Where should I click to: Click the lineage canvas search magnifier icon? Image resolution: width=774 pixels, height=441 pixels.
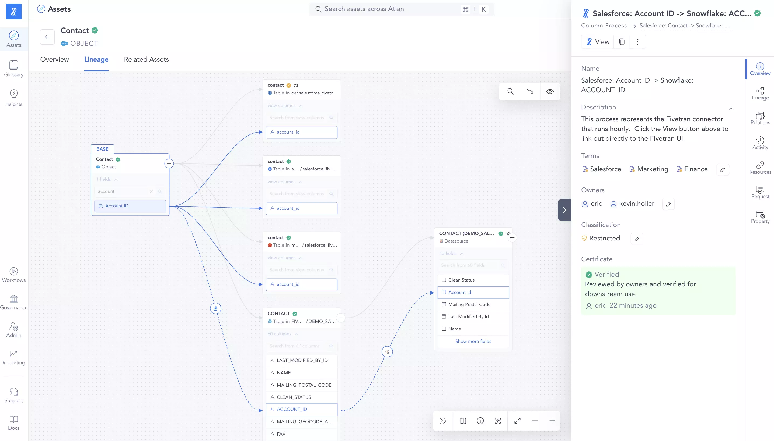point(510,91)
